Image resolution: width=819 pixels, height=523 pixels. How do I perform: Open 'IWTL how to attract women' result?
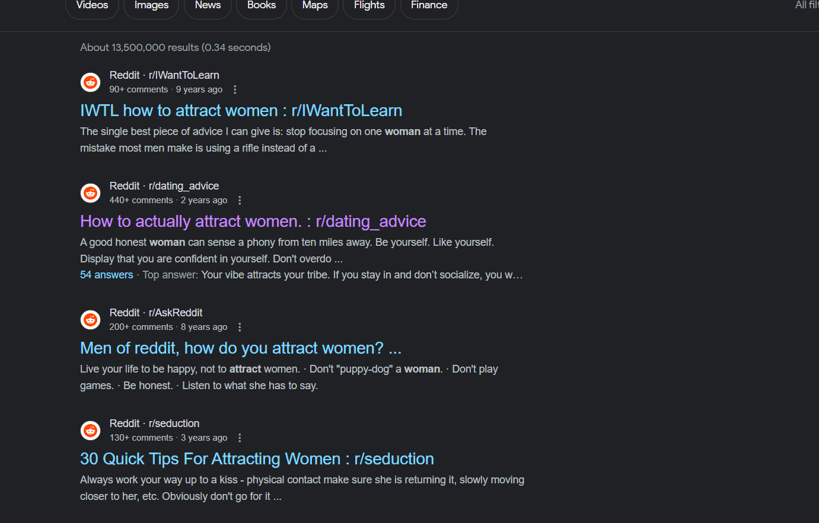coord(241,111)
